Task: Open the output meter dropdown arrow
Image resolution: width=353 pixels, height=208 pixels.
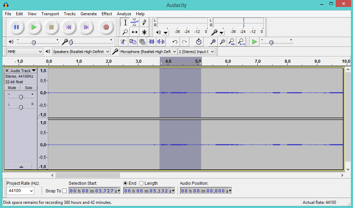Action: (166, 33)
